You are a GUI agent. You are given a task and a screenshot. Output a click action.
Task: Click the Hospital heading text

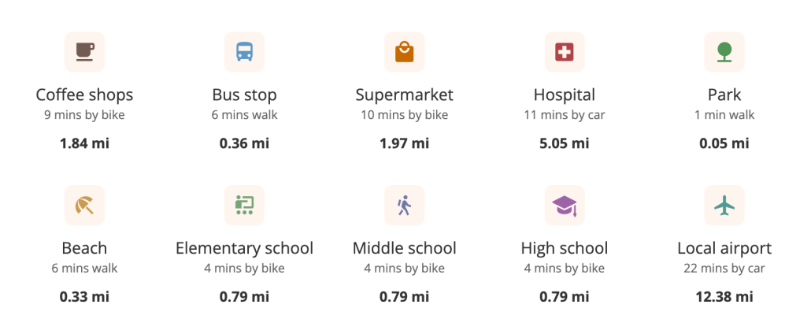(x=565, y=95)
